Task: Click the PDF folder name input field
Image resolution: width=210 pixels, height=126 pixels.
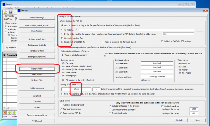Action: (178, 34)
